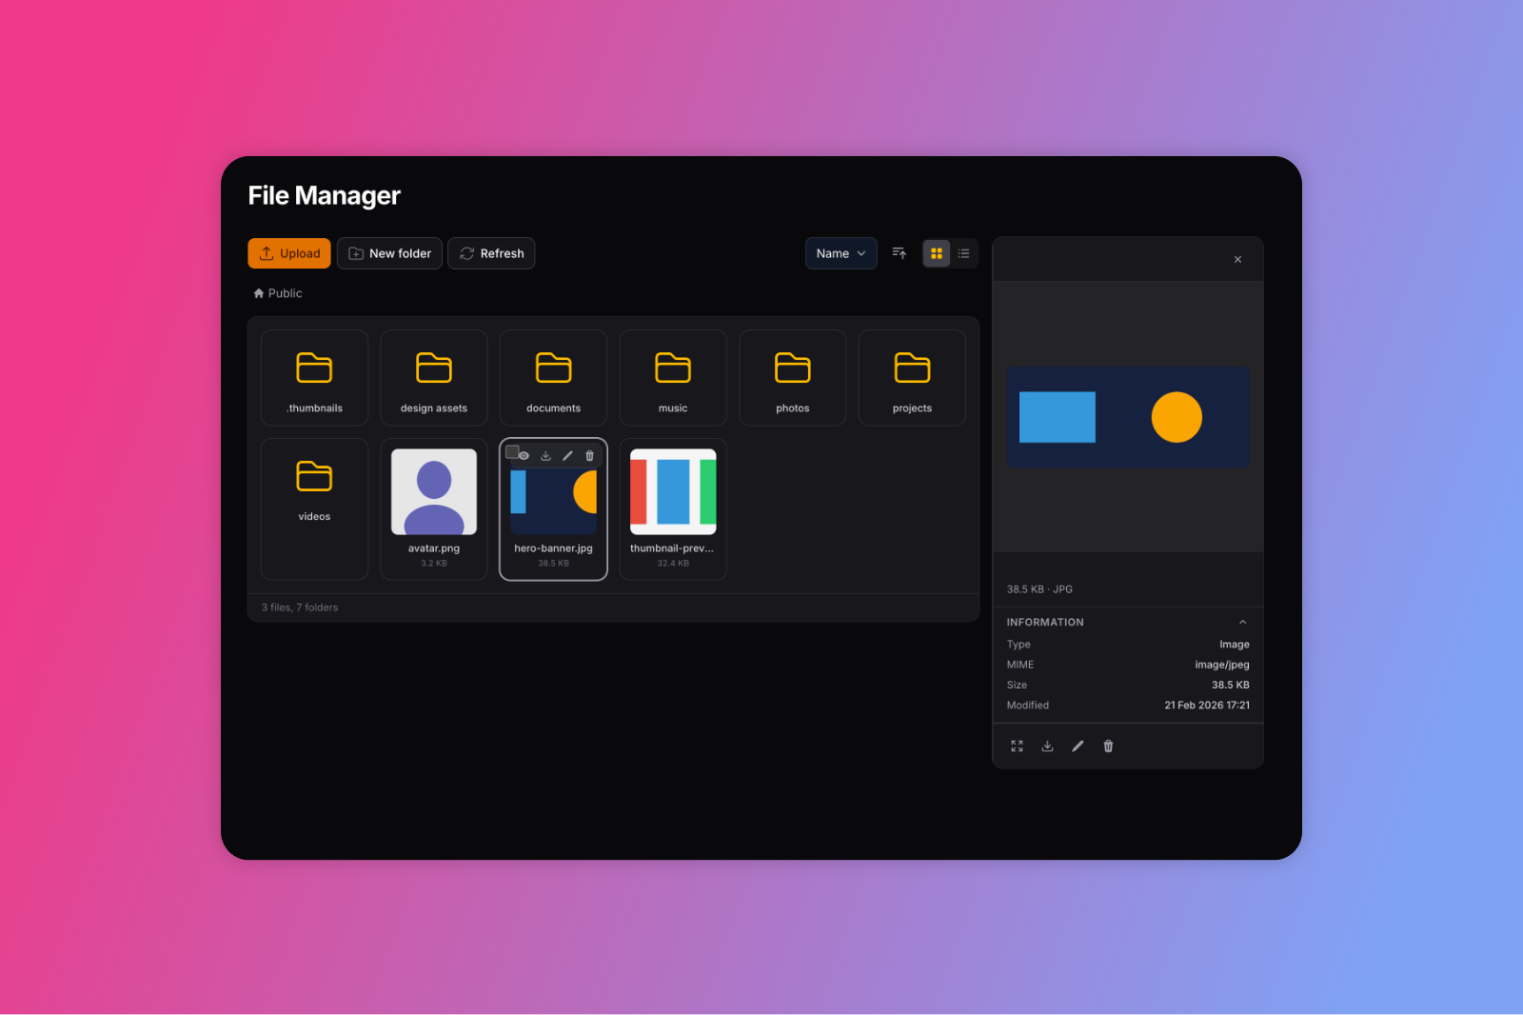
Task: Open the music folder
Action: 673,378
